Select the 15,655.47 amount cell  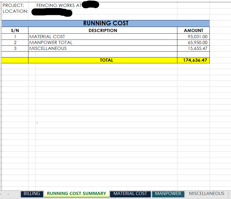tap(197, 49)
